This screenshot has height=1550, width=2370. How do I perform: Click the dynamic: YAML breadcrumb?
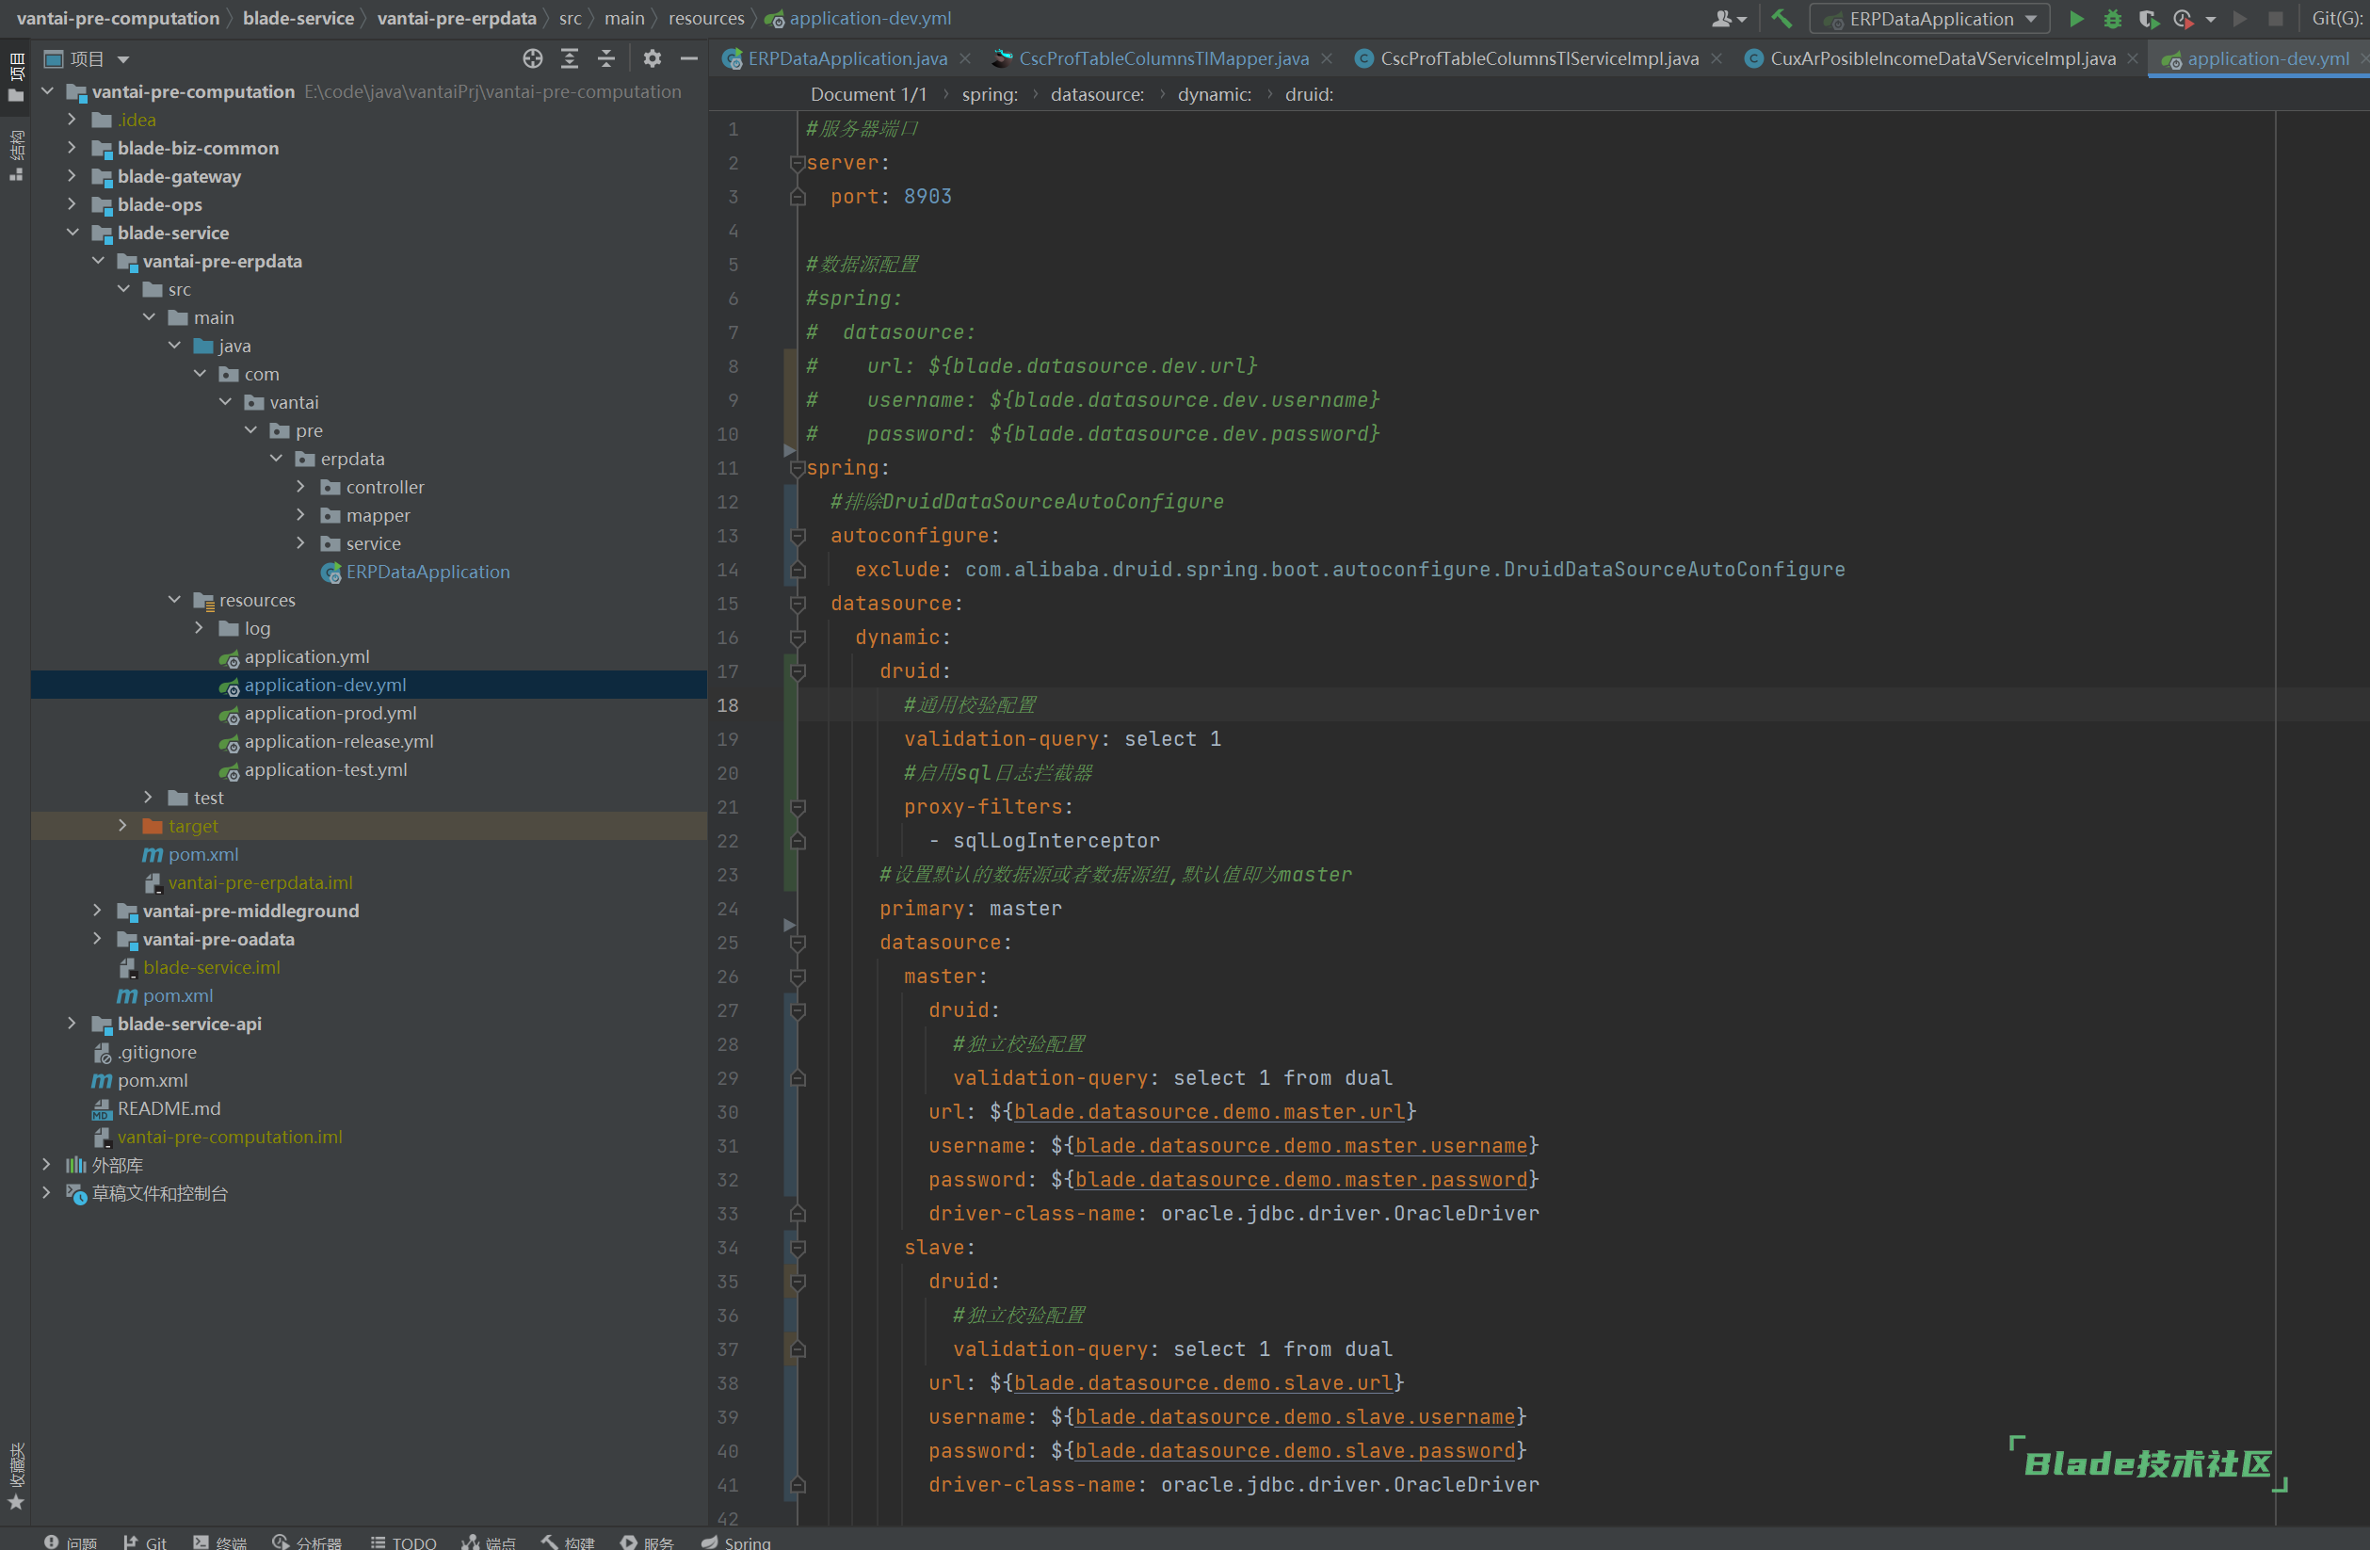pyautogui.click(x=1214, y=93)
